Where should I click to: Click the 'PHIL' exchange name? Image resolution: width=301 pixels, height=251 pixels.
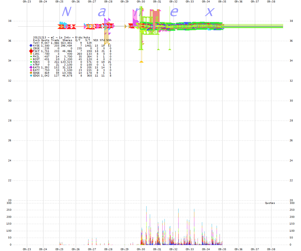click(x=36, y=57)
